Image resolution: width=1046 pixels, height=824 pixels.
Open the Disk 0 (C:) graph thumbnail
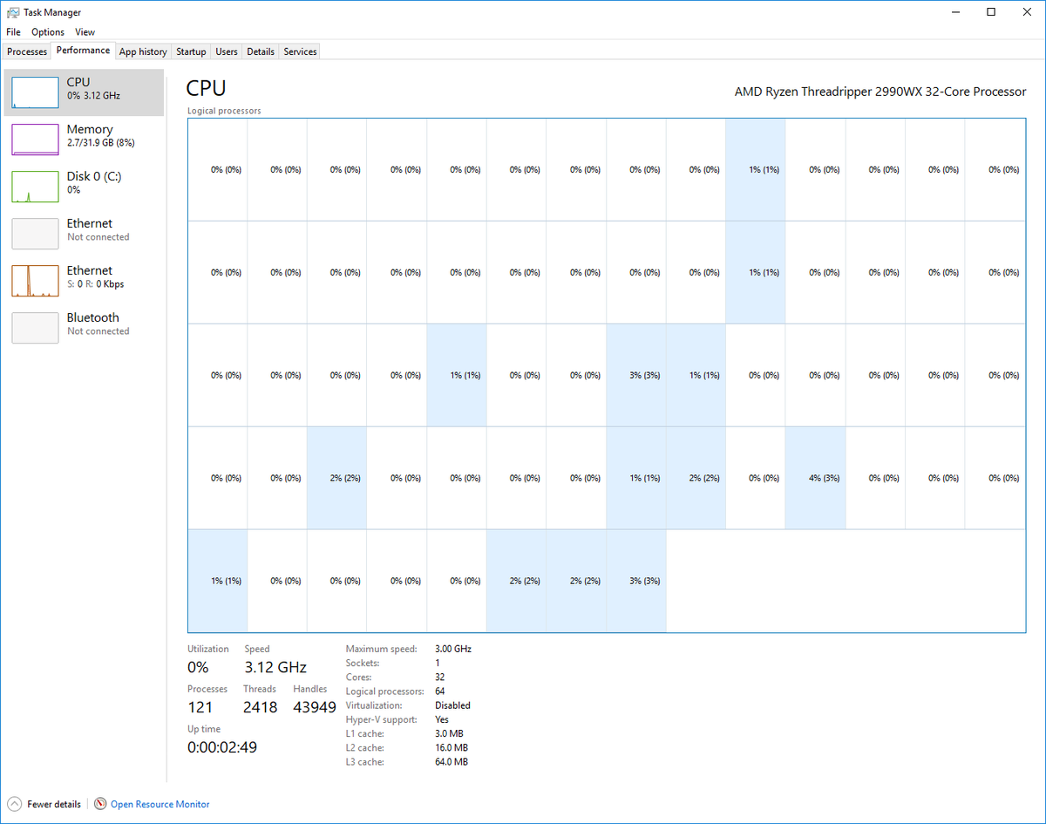(x=35, y=186)
